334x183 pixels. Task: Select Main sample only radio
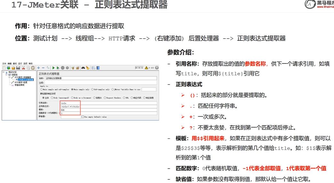[x=72, y=89]
